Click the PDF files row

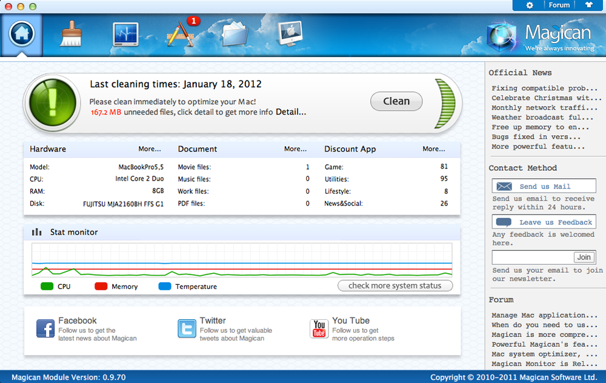tap(244, 203)
